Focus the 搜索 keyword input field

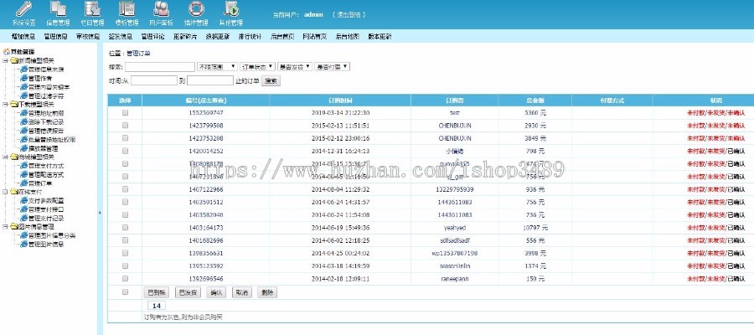(x=160, y=67)
